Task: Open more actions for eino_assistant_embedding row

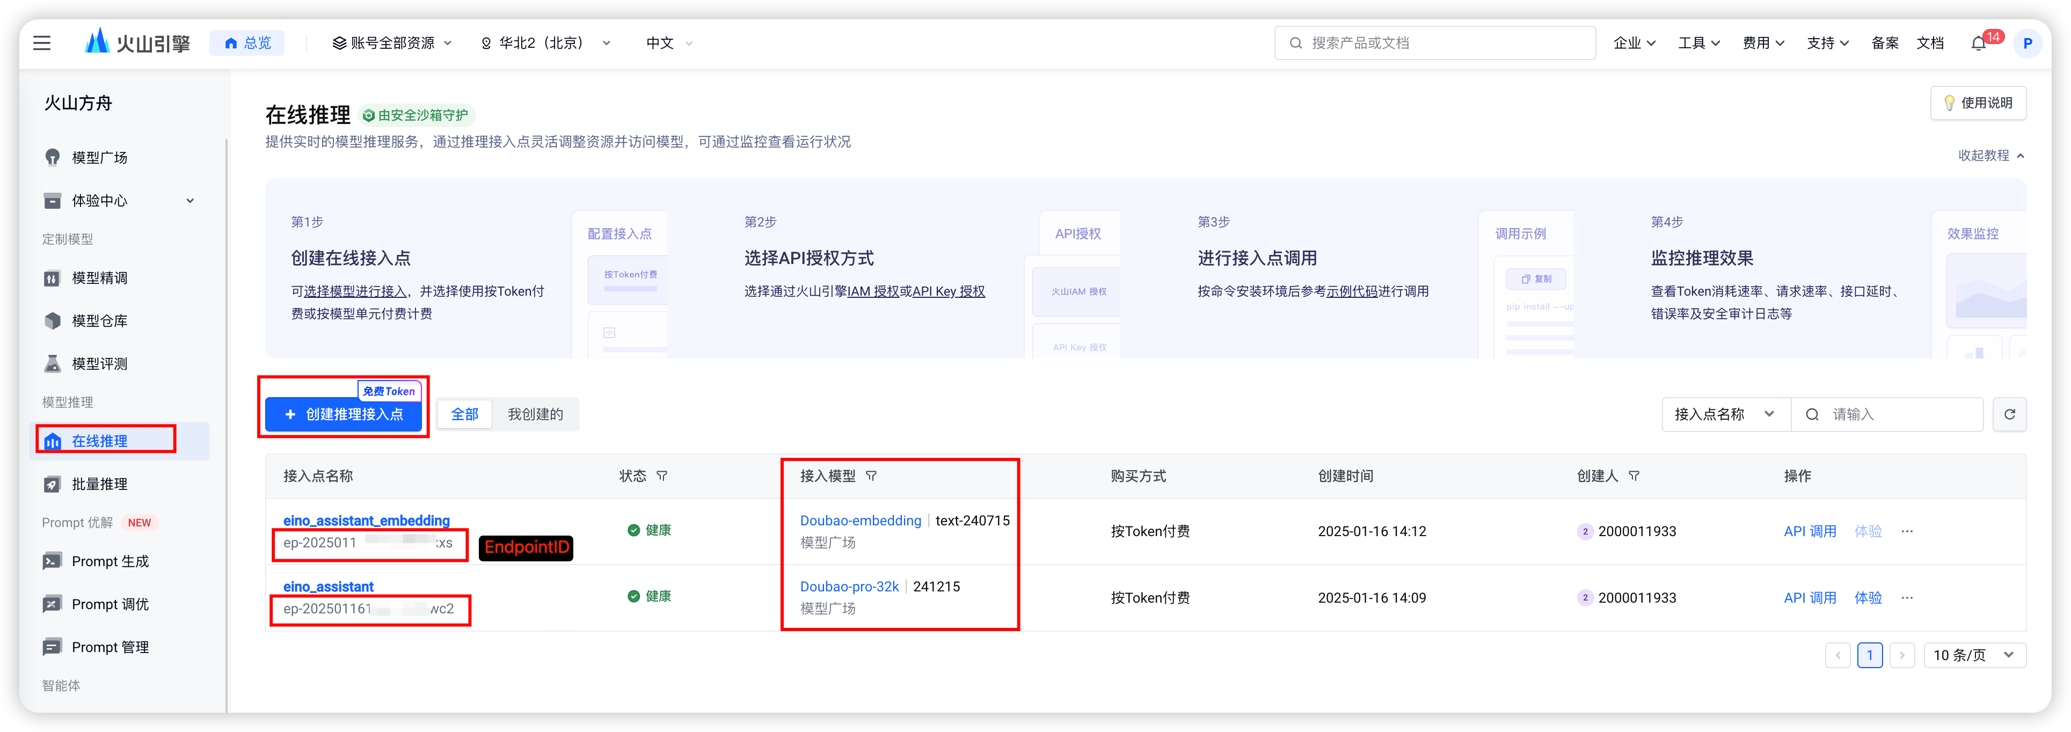Action: pos(1907,531)
